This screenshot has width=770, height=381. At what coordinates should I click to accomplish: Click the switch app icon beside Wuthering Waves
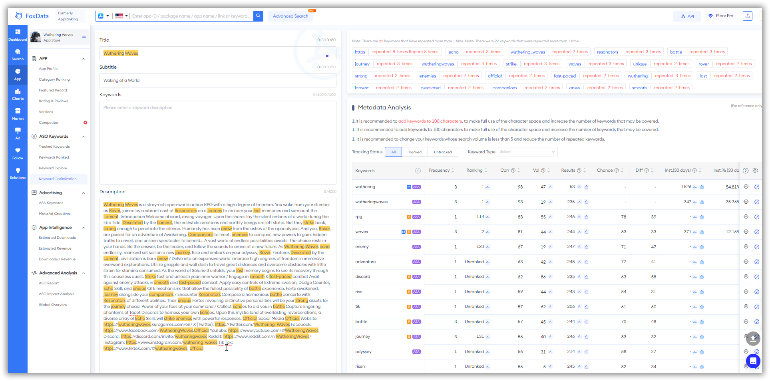pos(84,37)
